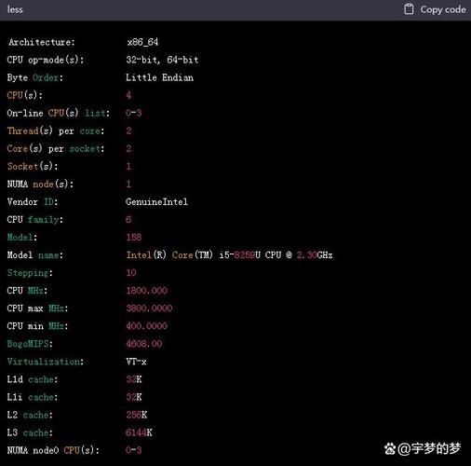This screenshot has height=466, width=471.
Task: Click the 'GenuineIntel' value
Action: click(x=156, y=201)
